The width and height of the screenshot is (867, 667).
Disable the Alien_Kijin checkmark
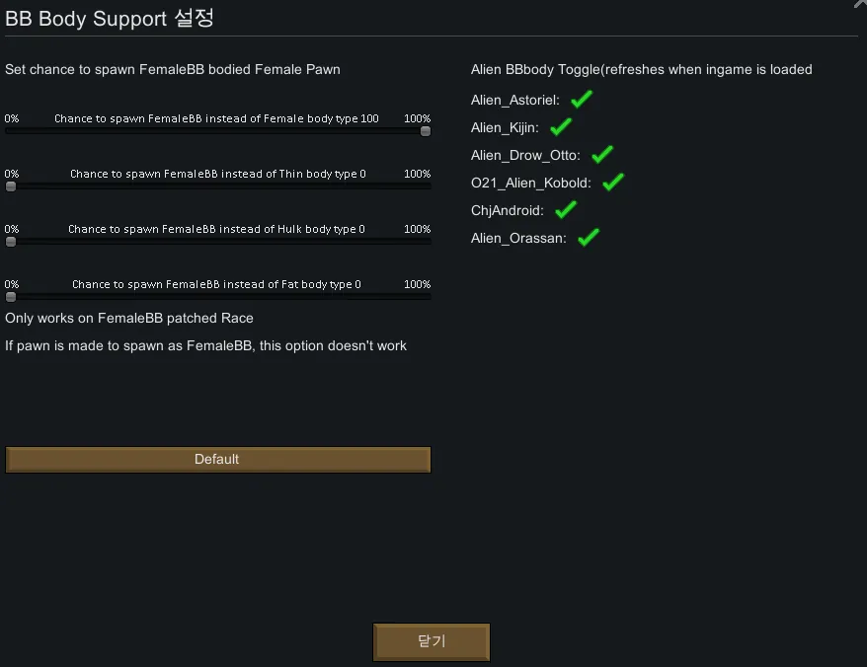tap(561, 127)
